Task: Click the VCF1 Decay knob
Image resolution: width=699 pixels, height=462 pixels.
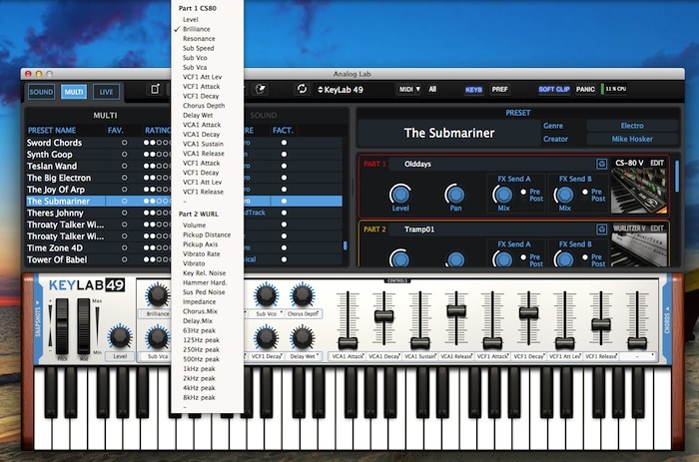Action: [267, 338]
